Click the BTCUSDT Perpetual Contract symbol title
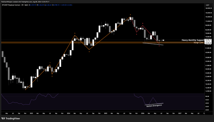 click(x=11, y=5)
